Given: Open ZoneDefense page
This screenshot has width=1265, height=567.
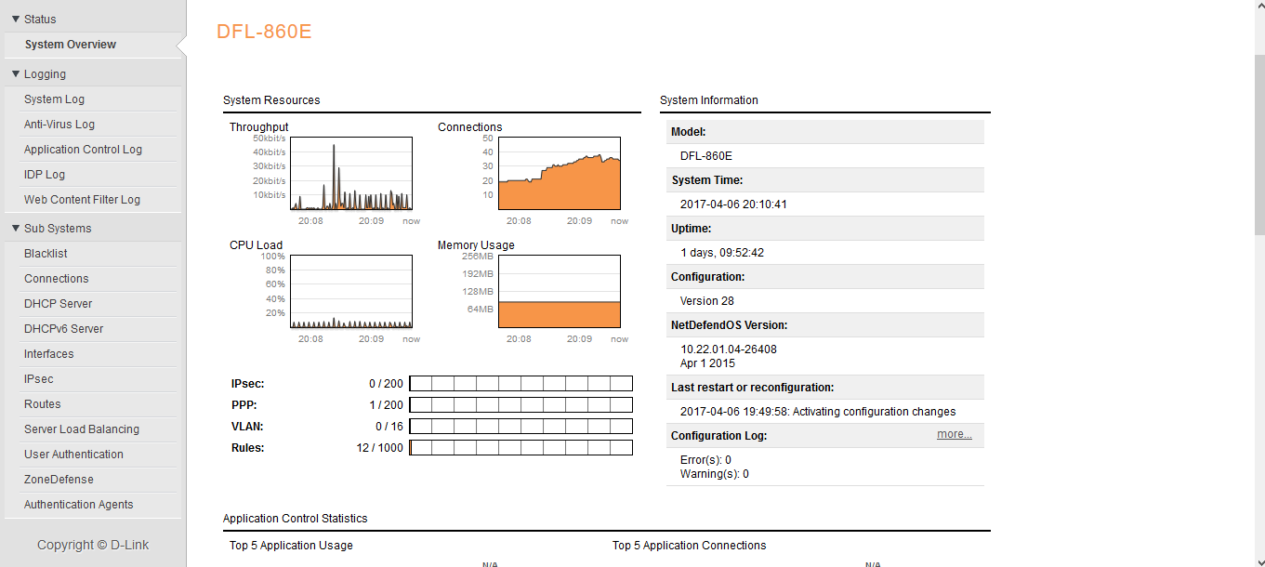Looking at the screenshot, I should [59, 480].
